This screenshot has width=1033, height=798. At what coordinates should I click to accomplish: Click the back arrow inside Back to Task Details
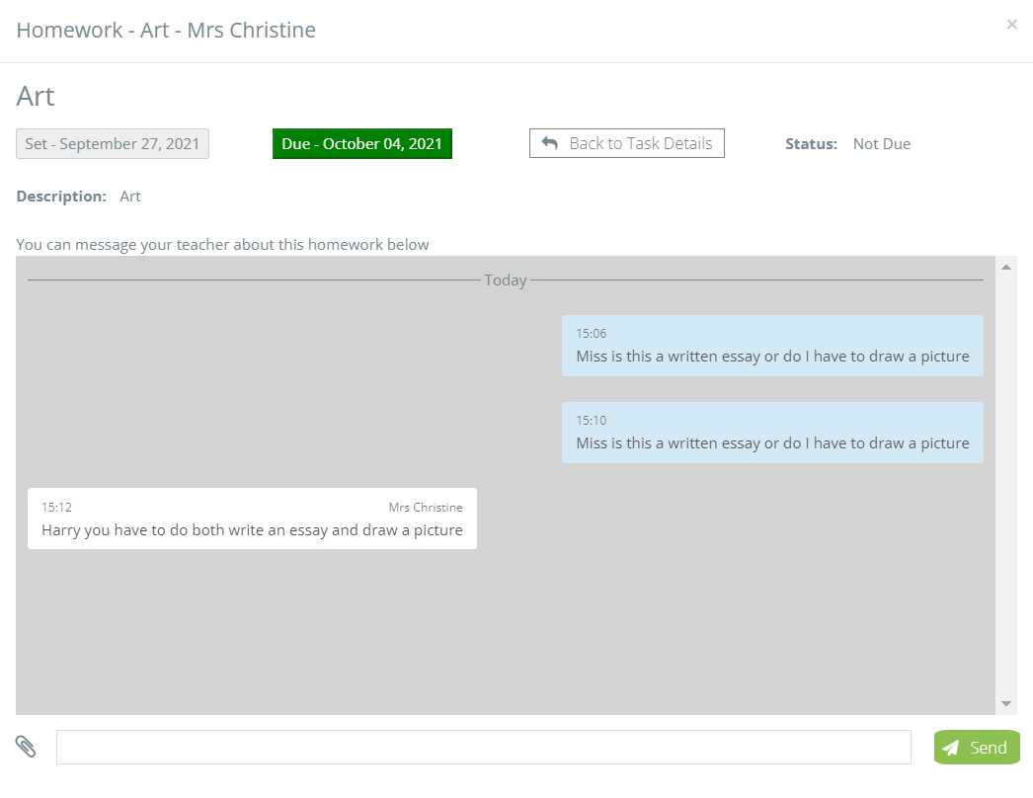pyautogui.click(x=550, y=142)
